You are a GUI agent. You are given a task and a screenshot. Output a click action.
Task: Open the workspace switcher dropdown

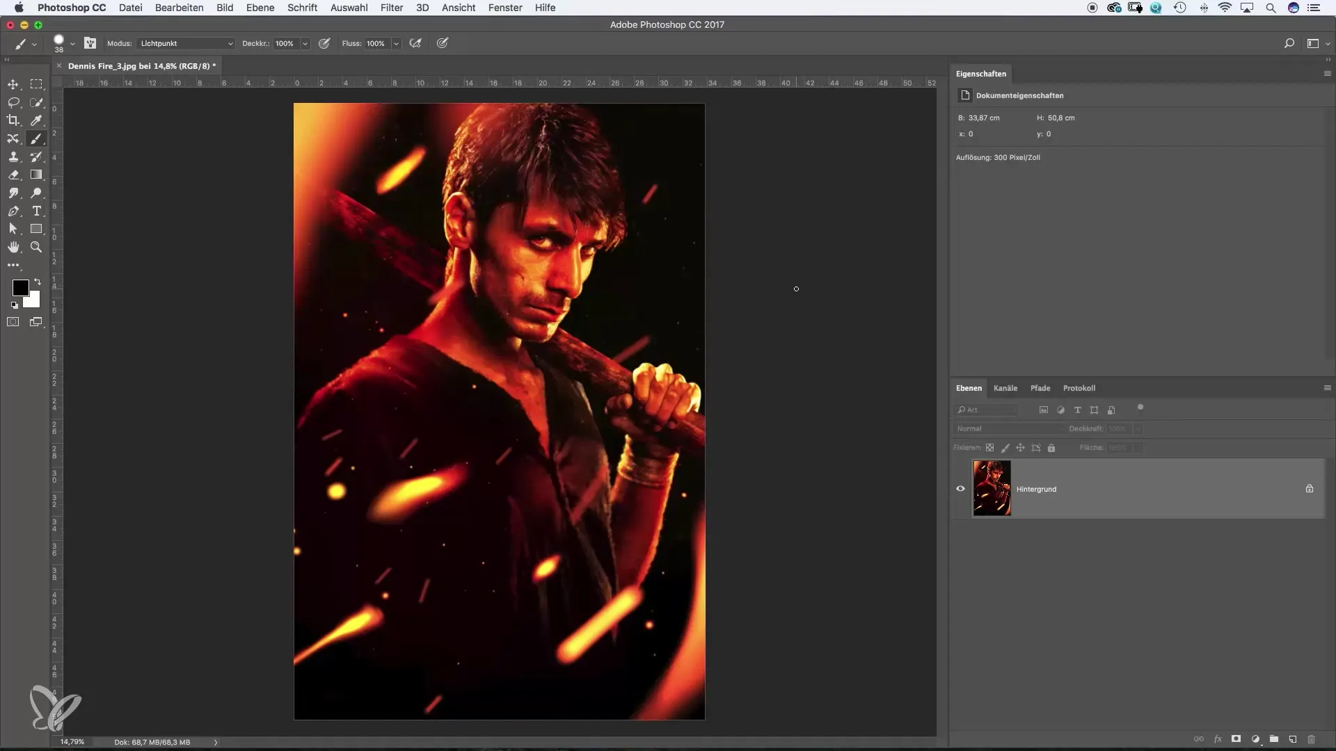(1318, 43)
